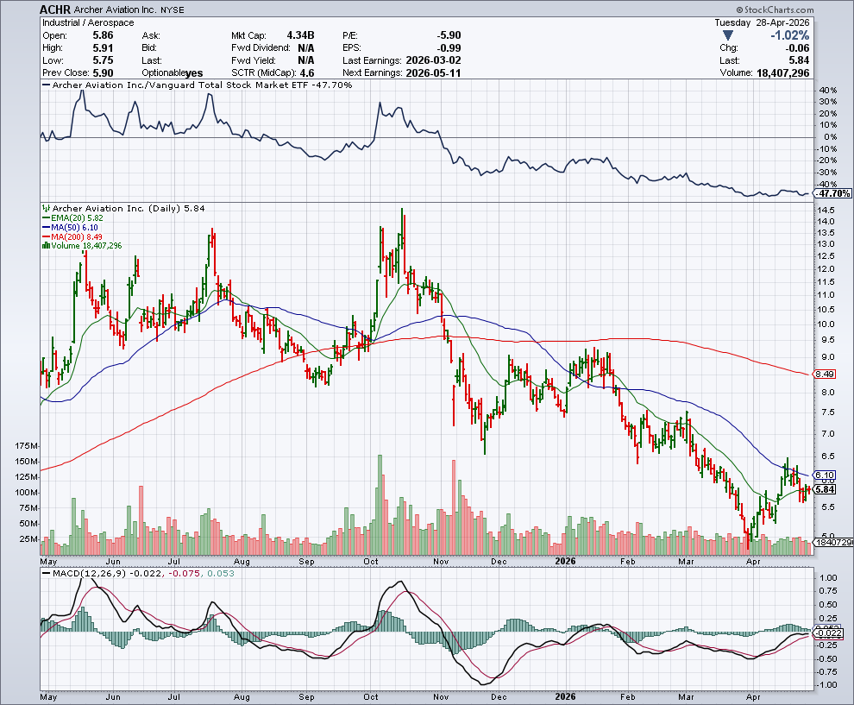
Task: Click the ACHR ticker symbol
Action: 54,9
